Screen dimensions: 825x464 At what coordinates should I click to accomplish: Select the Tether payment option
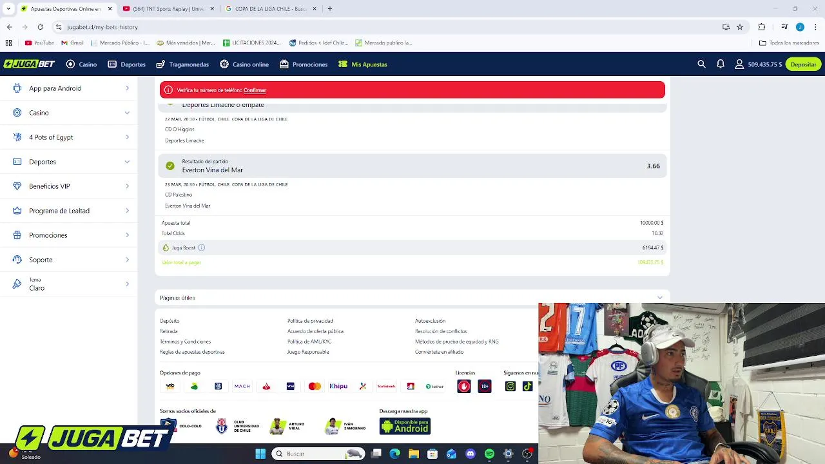(x=435, y=386)
